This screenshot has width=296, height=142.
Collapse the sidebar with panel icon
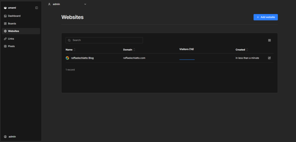37,8
